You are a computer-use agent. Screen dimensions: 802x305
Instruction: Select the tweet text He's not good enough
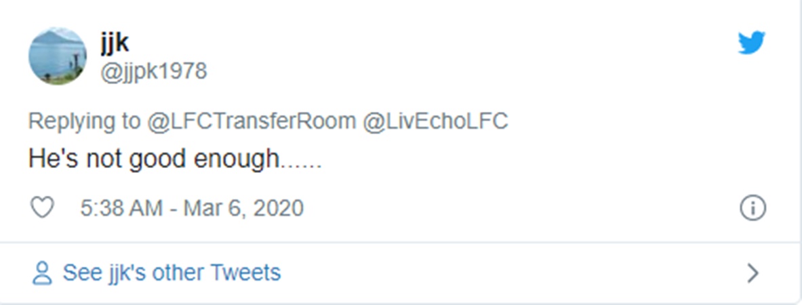(175, 159)
